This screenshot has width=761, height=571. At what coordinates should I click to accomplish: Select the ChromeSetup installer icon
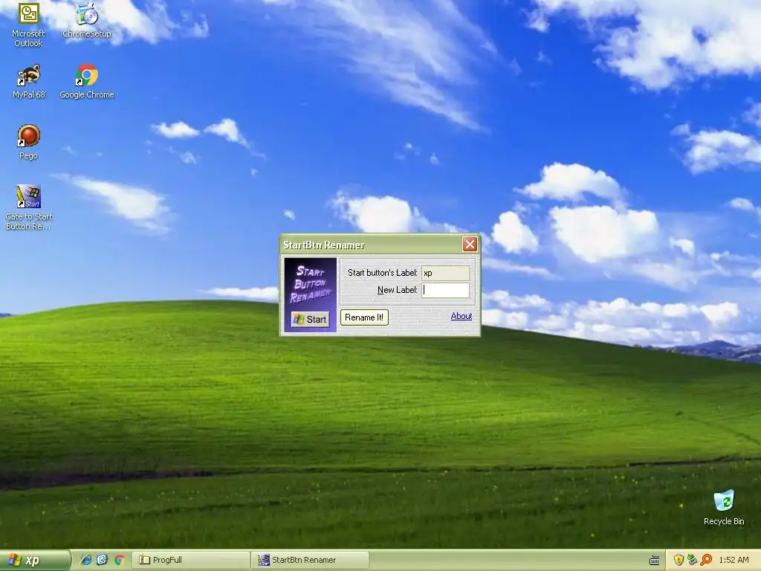[x=87, y=20]
